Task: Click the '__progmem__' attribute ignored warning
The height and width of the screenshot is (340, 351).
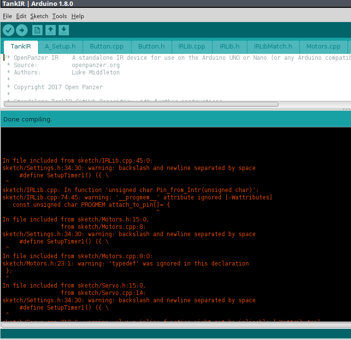Action: [x=137, y=197]
